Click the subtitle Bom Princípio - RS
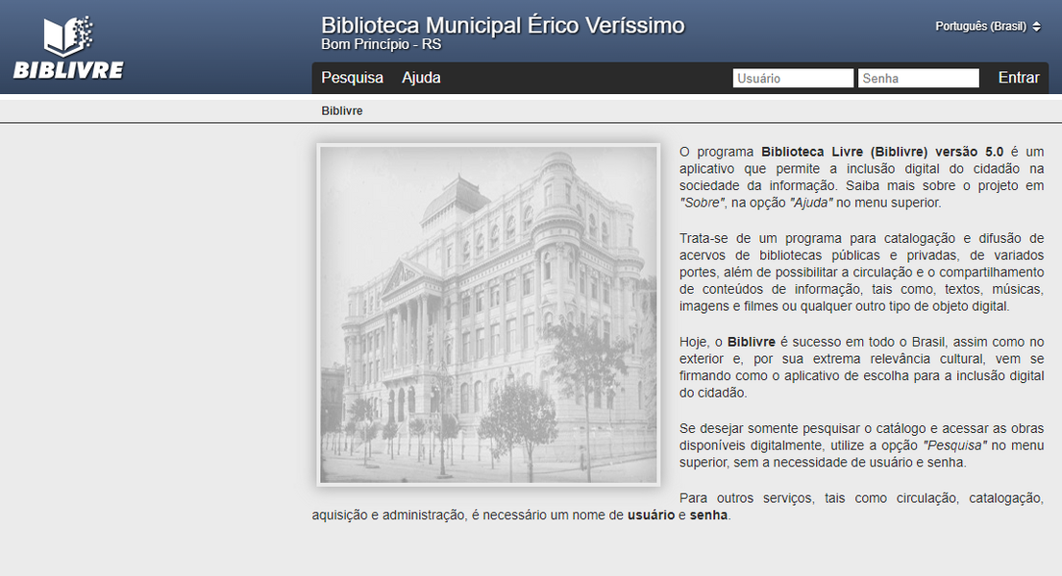This screenshot has height=576, width=1062. pos(381,43)
